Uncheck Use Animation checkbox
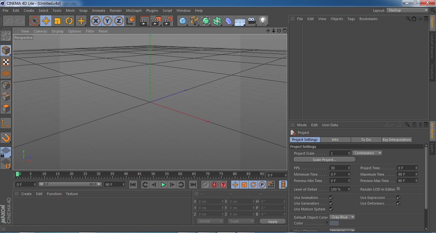The image size is (436, 233). [331, 198]
